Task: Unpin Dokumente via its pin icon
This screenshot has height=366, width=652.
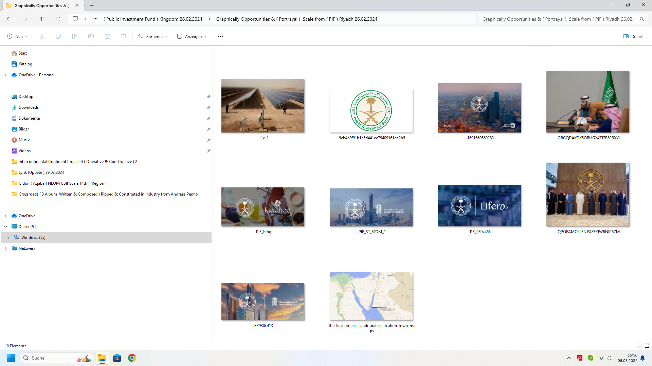Action: (x=209, y=118)
